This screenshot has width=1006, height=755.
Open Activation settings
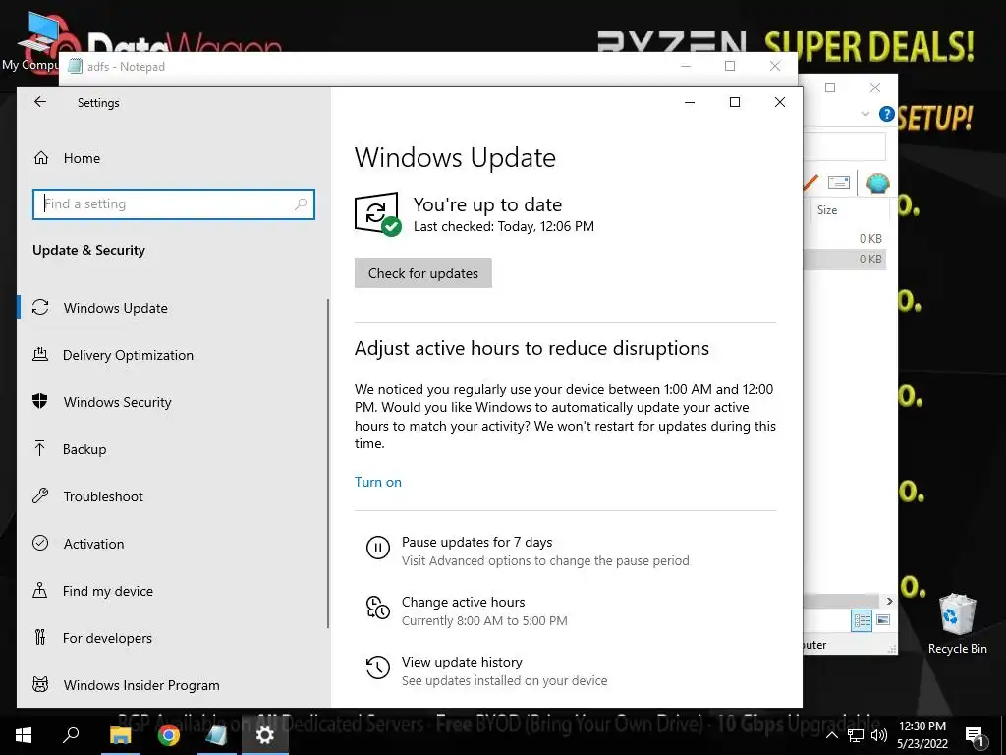coord(93,544)
